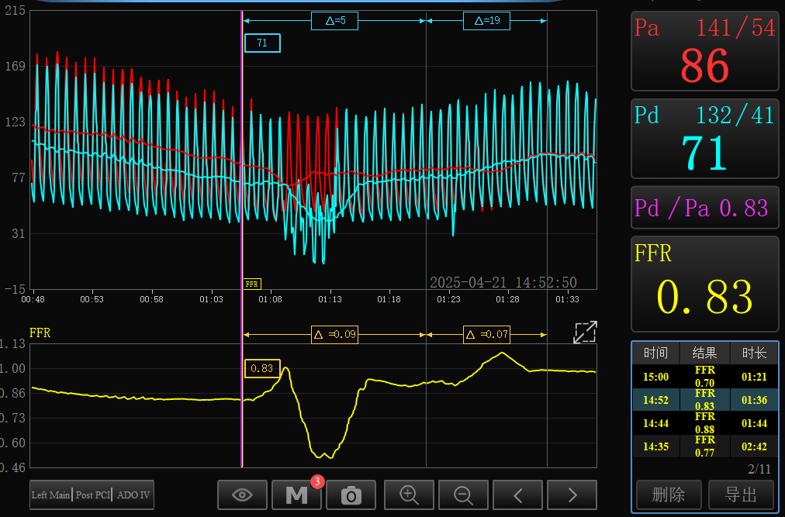This screenshot has height=517, width=785.
Task: Toggle waveform visibility with the eye icon
Action: (x=242, y=495)
